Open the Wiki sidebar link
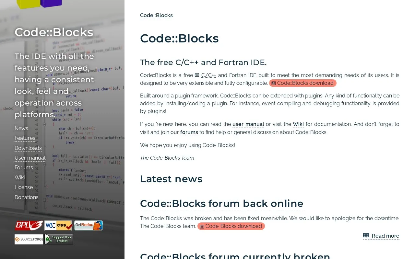The width and height of the screenshot is (415, 259). 20,177
